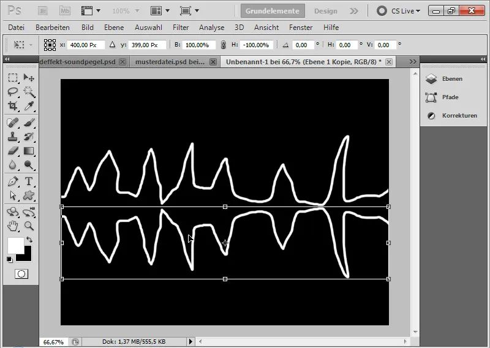Select the Hand tool
The width and height of the screenshot is (490, 348).
pos(12,225)
